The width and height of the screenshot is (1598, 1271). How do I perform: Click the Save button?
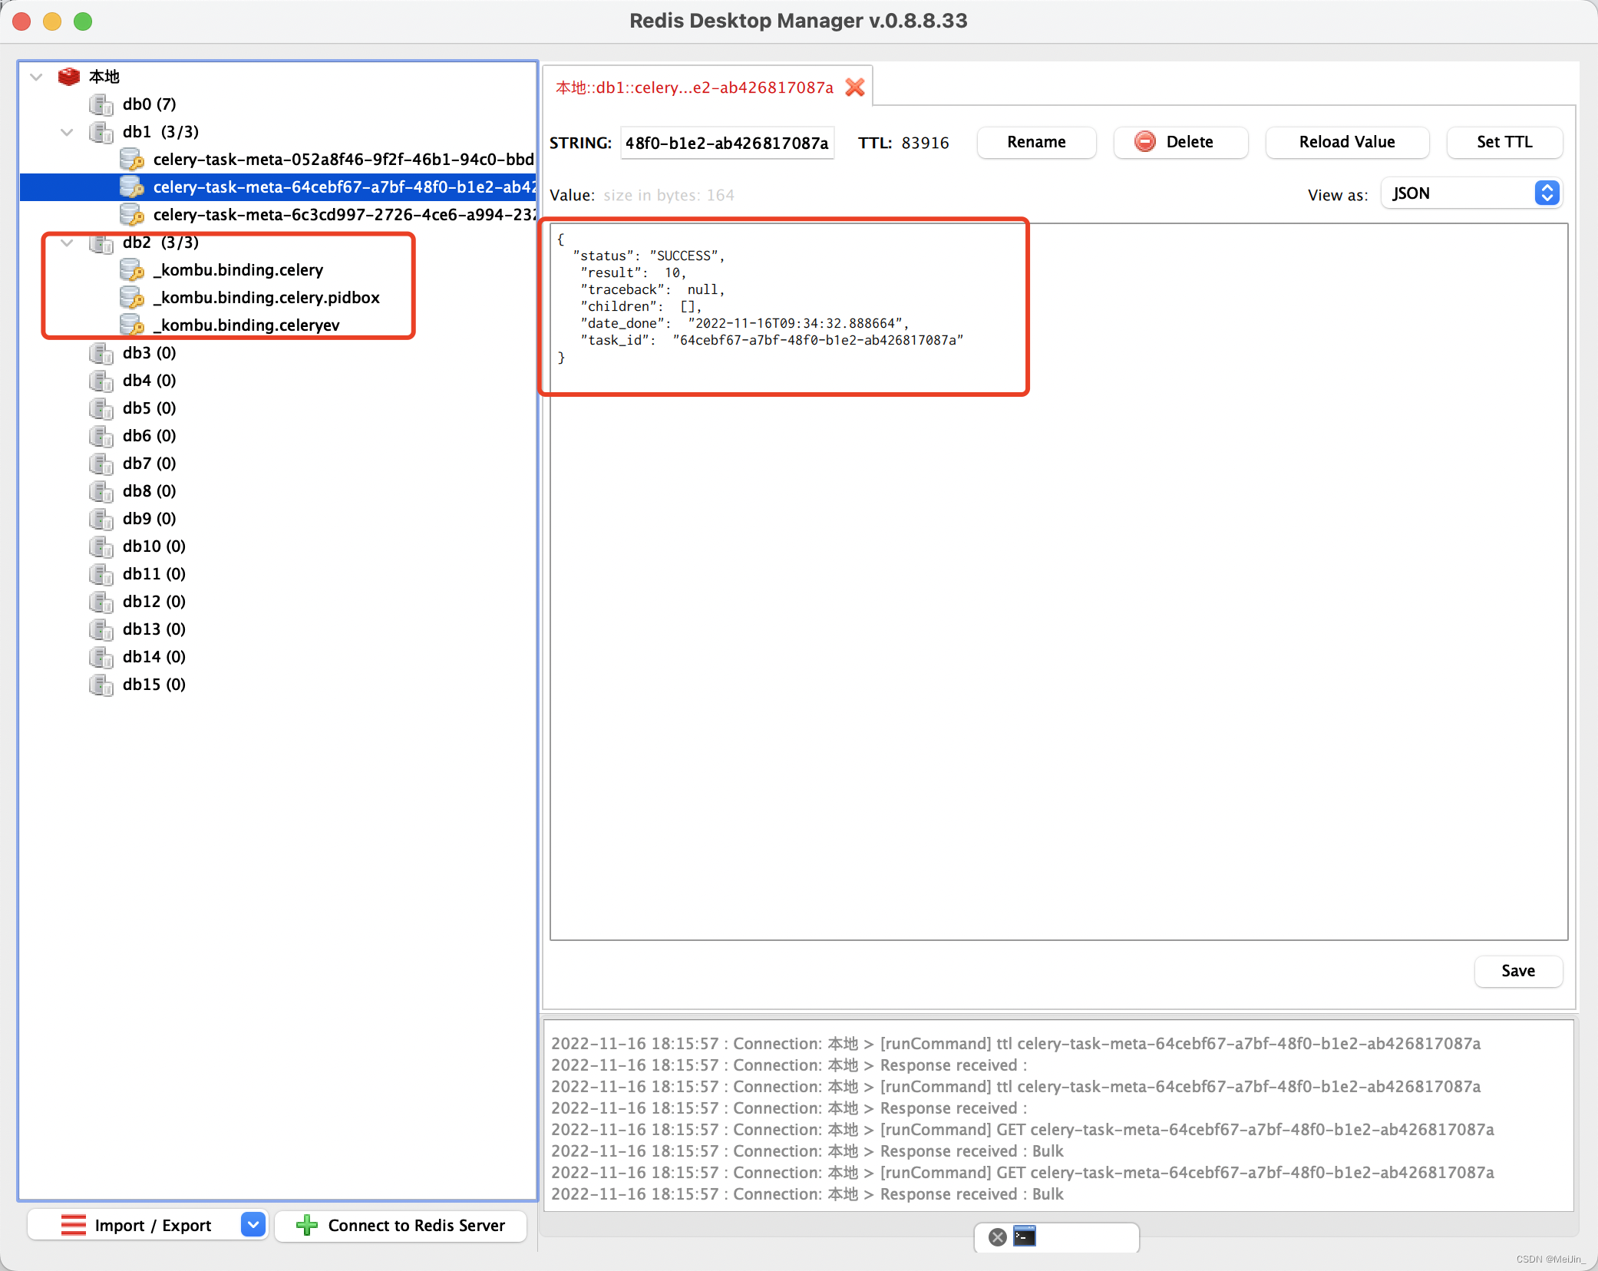[1518, 971]
